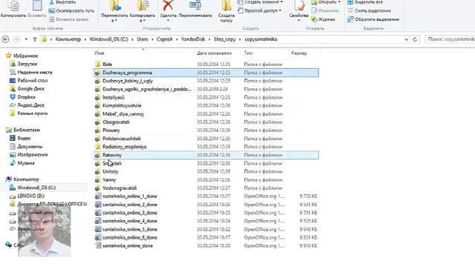Expand the Простой доступ dropdown
The width and height of the screenshot is (475, 267).
click(259, 10)
